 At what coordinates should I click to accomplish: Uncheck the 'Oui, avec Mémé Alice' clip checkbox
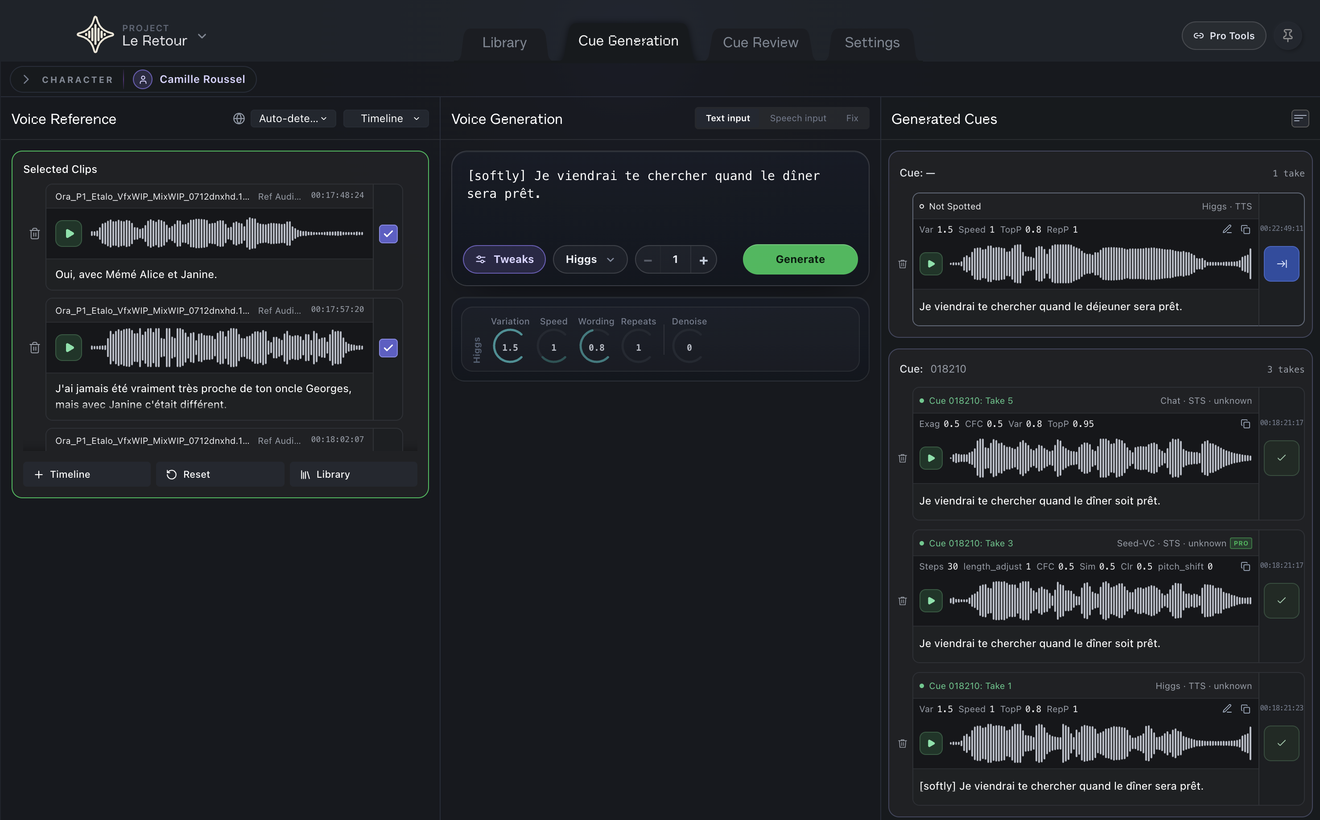(x=388, y=234)
